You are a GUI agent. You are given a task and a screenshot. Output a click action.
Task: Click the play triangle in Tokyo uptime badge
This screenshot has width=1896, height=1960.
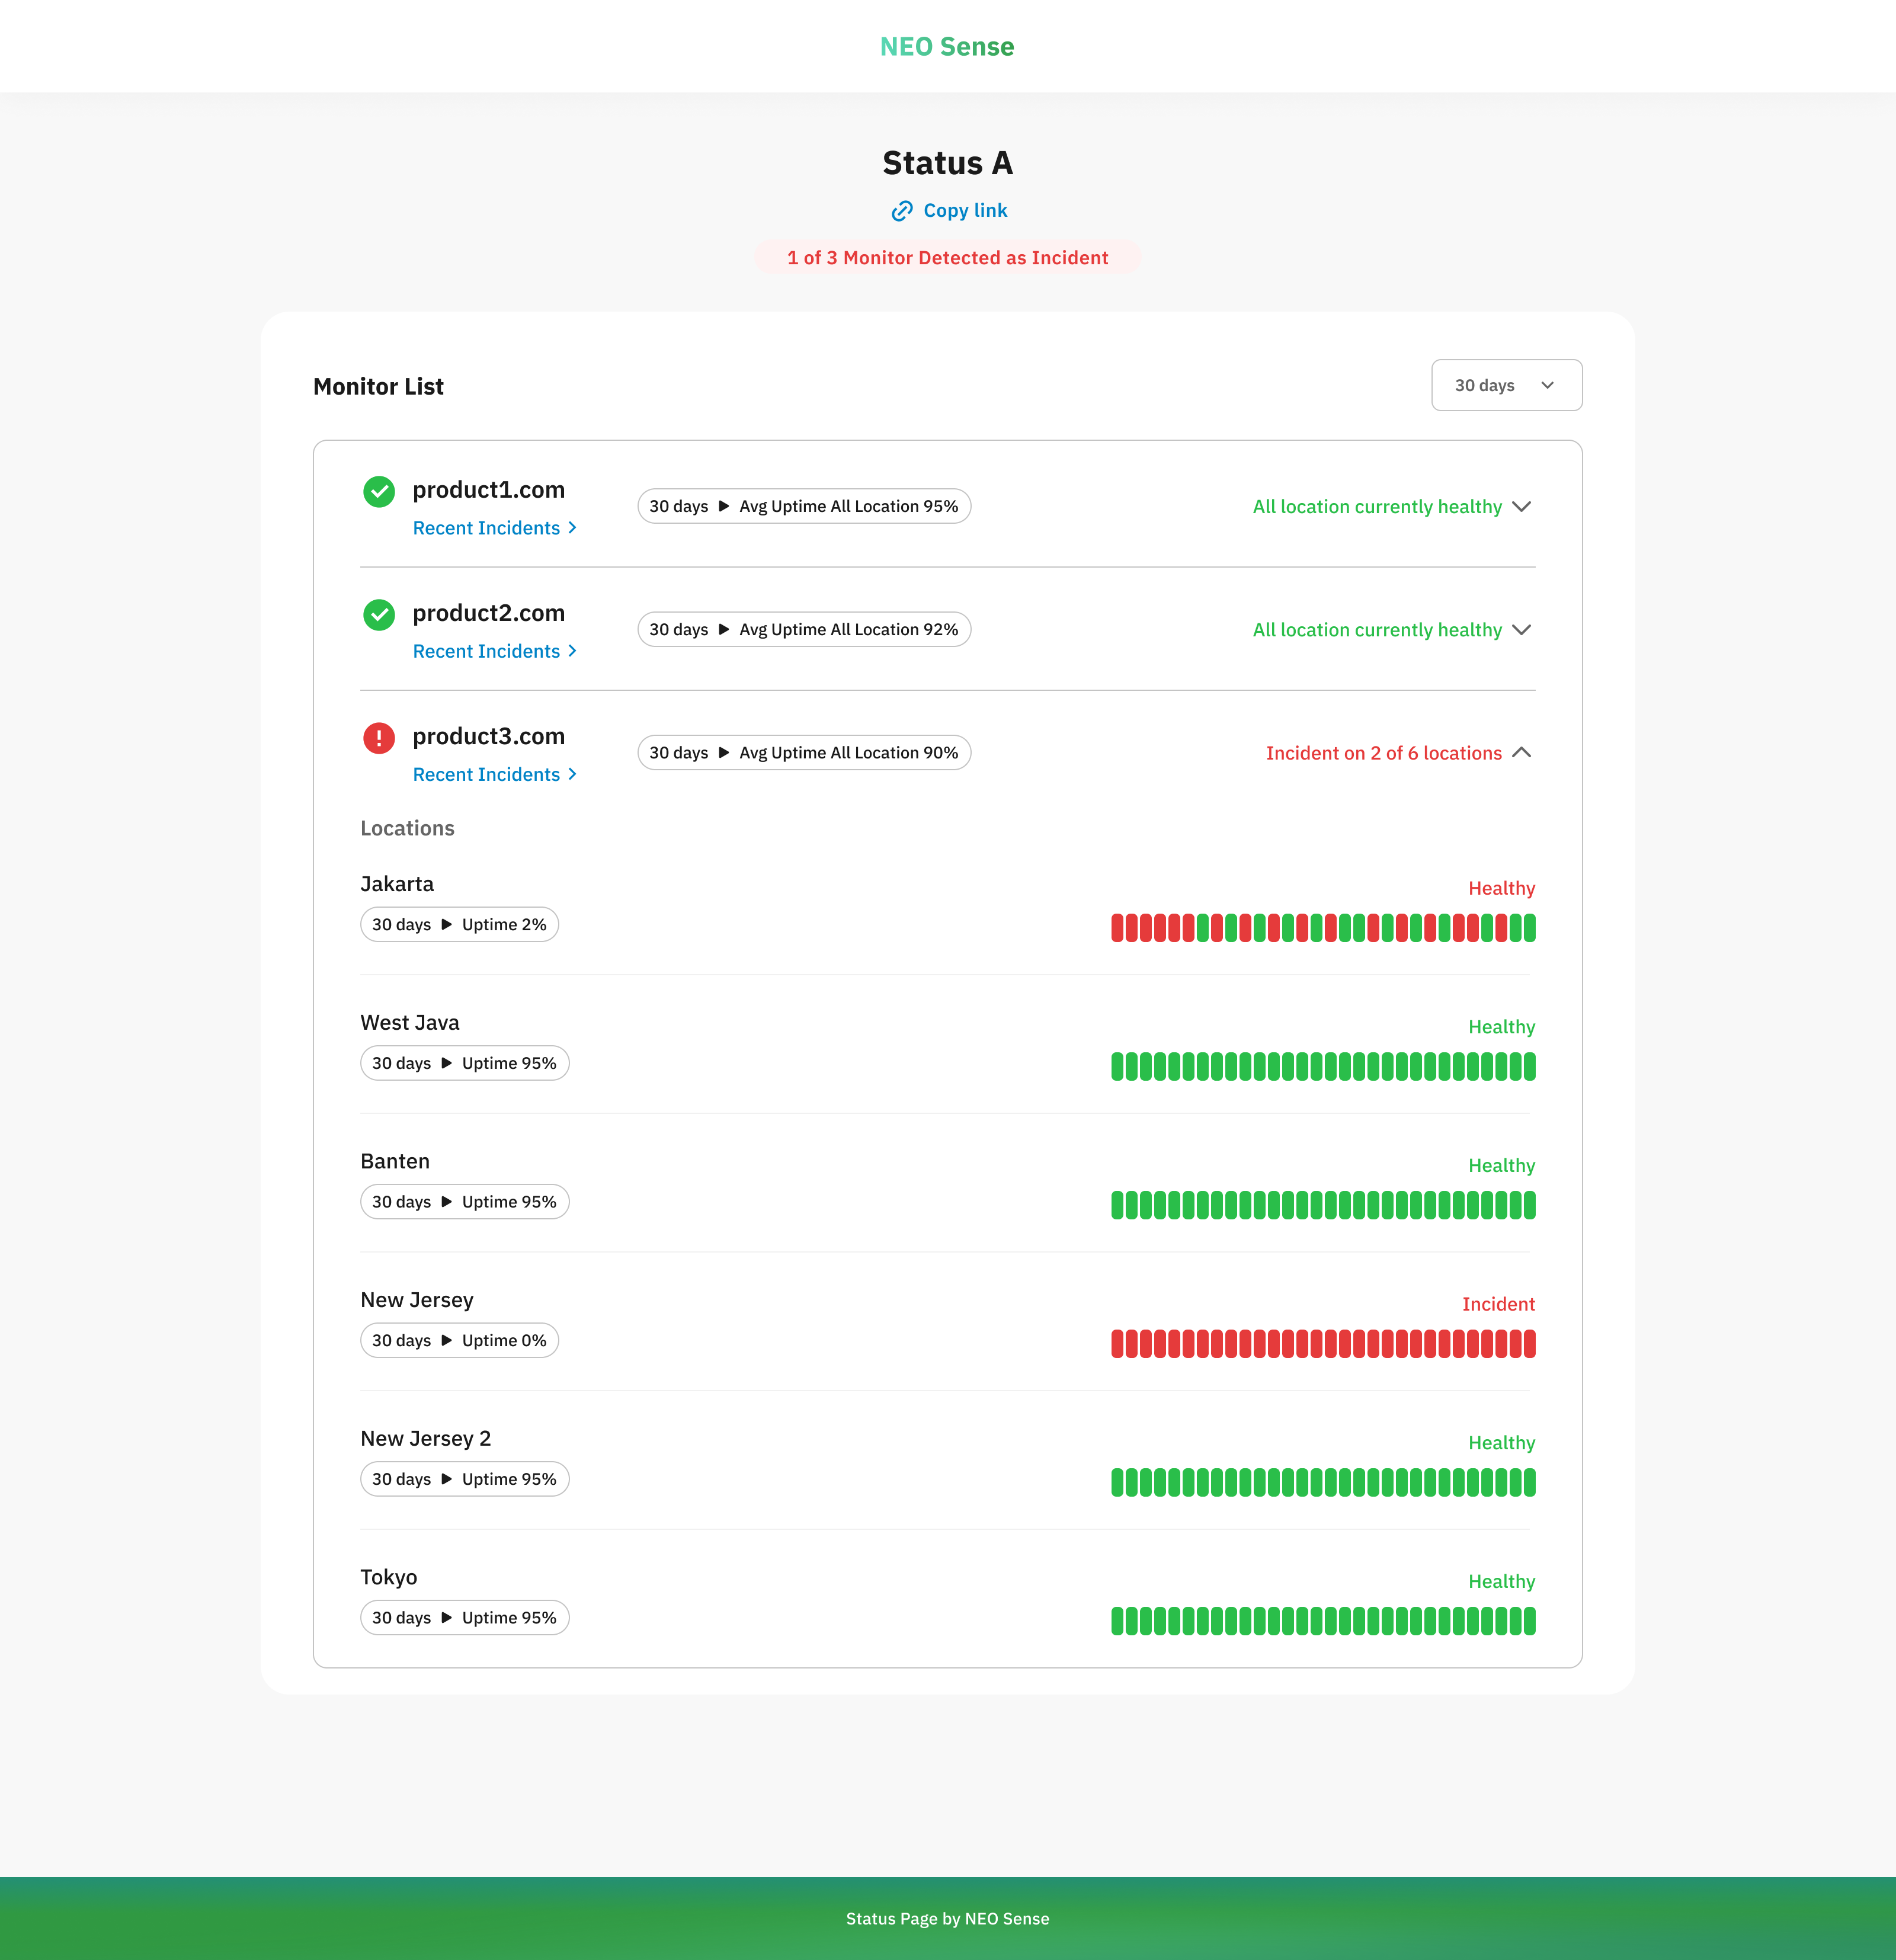point(447,1617)
